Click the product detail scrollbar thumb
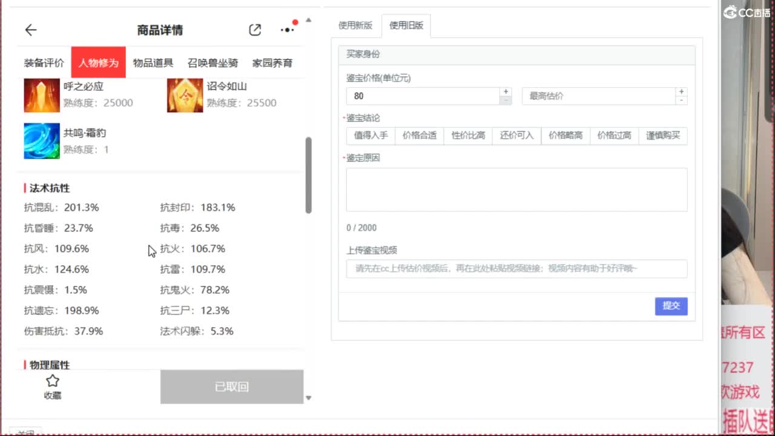Image resolution: width=775 pixels, height=436 pixels. pyautogui.click(x=309, y=175)
